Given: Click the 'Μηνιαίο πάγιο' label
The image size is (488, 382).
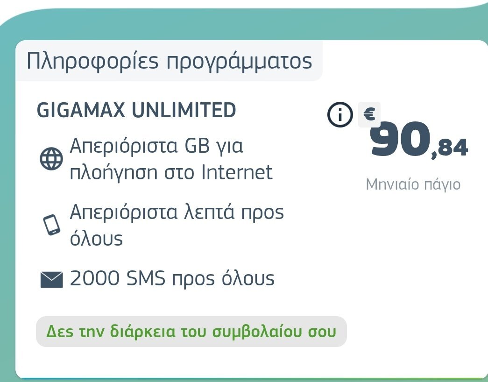Looking at the screenshot, I should pos(413,184).
